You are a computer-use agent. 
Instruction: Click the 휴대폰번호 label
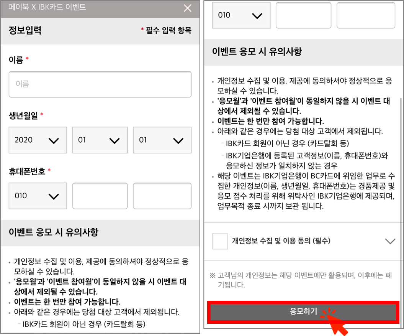pyautogui.click(x=27, y=171)
